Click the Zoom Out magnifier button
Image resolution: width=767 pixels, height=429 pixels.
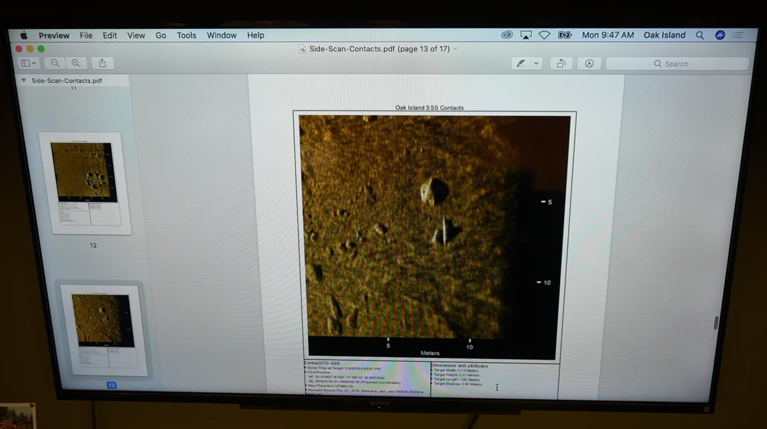(x=55, y=63)
